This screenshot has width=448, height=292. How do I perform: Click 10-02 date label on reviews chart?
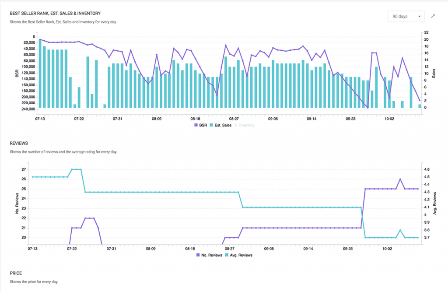(388, 248)
